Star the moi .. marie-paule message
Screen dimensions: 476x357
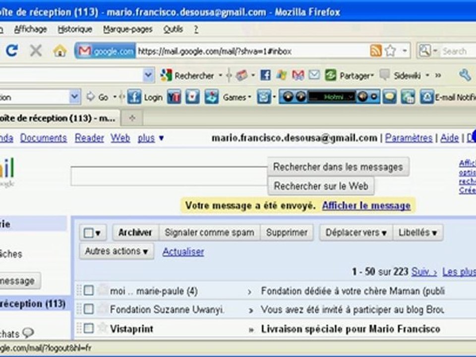click(x=103, y=290)
